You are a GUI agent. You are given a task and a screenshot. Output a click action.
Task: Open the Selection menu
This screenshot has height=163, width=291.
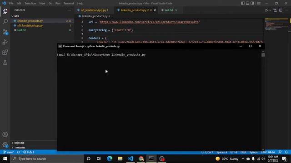[30, 3]
